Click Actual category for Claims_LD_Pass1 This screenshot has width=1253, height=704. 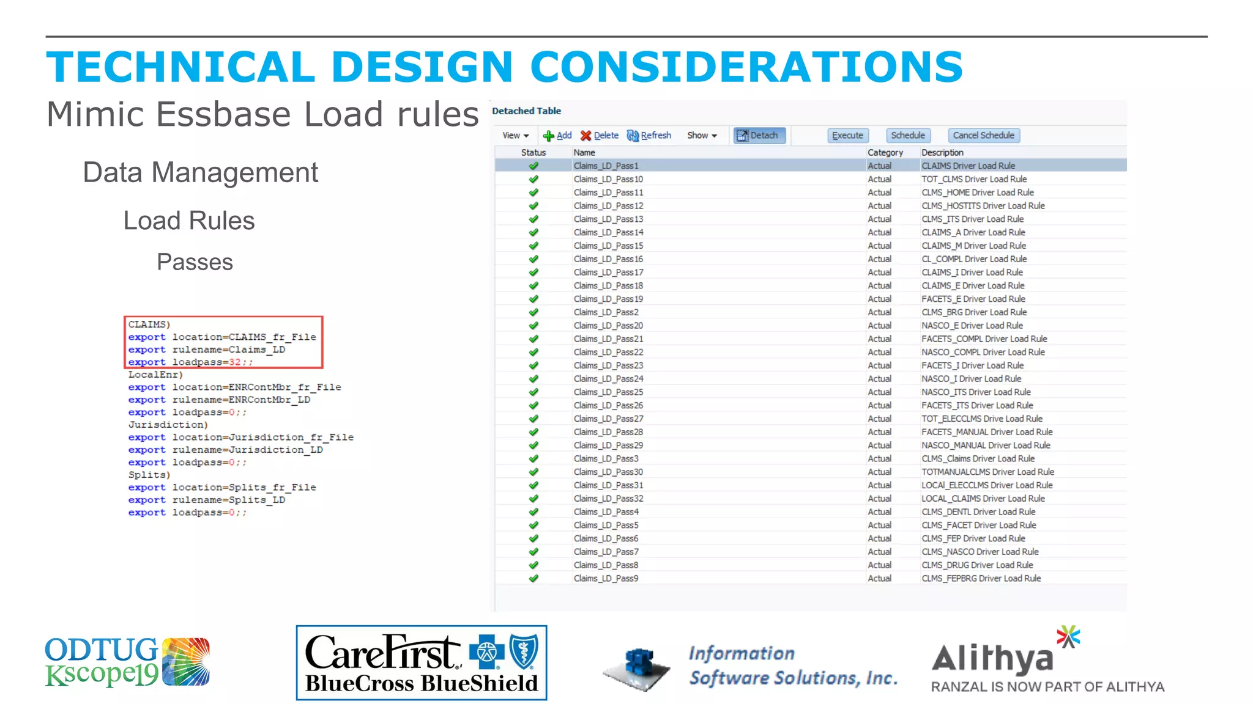879,166
